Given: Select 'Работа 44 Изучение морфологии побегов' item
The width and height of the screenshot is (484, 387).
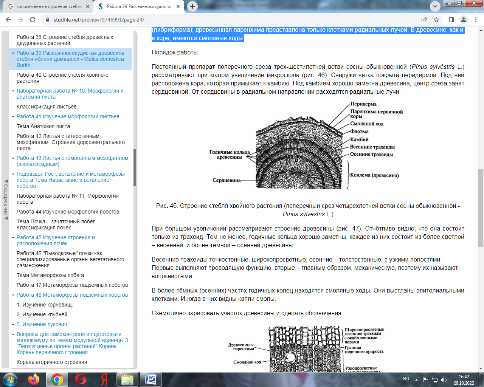Looking at the screenshot, I should [68, 212].
